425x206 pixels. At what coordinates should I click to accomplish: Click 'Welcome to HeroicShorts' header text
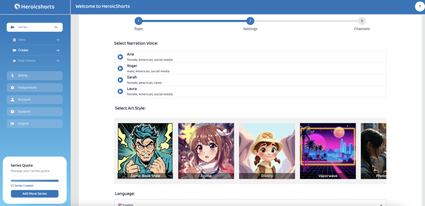click(x=103, y=6)
